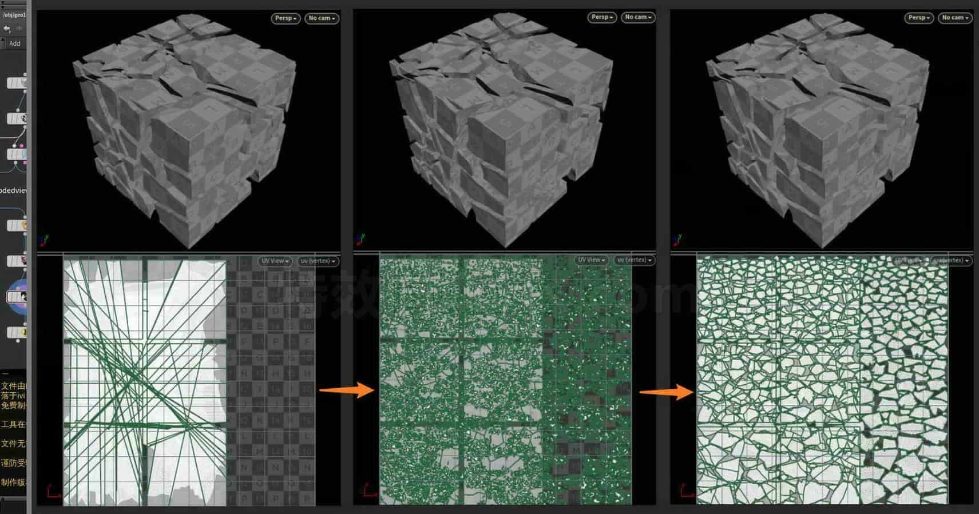Open the No cam menu in the right 3D viewport
979x514 pixels.
[955, 18]
